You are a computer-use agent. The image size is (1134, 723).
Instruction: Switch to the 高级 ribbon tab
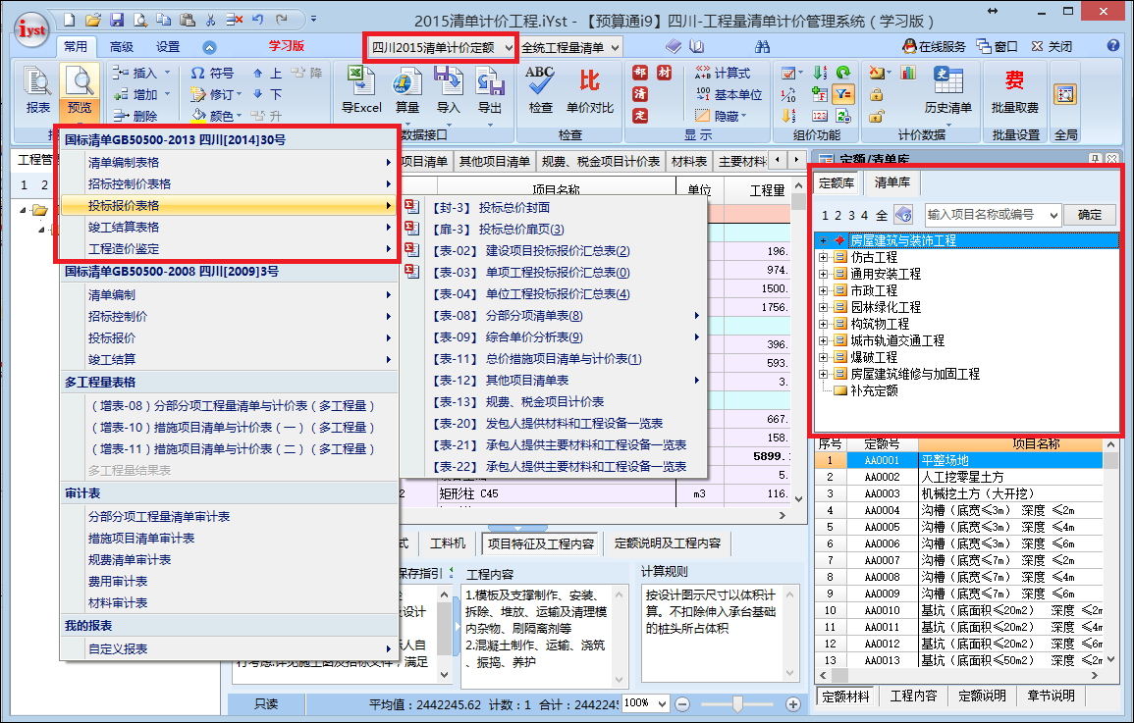coord(122,46)
